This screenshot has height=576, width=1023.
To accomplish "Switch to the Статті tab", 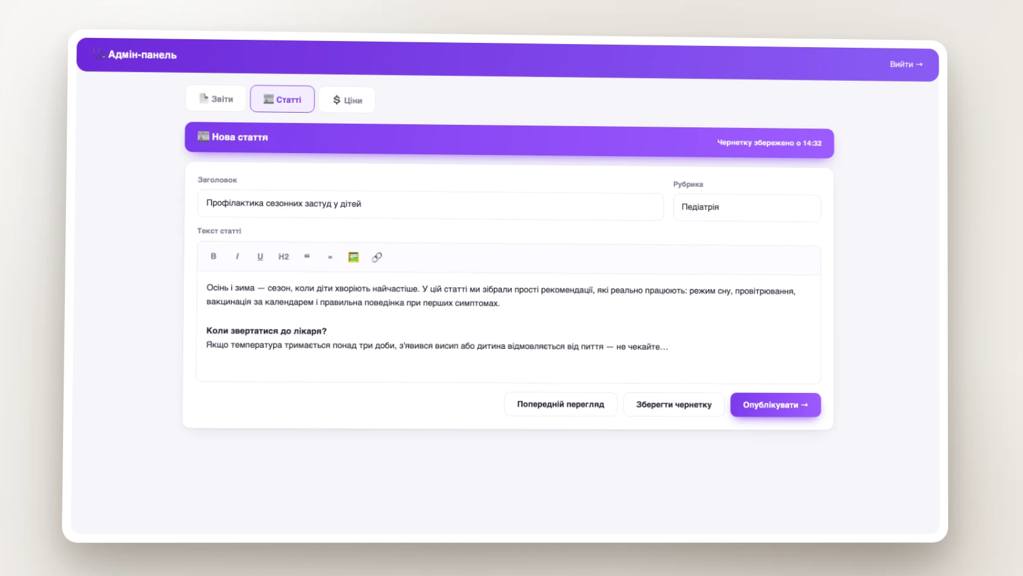I will pos(282,99).
